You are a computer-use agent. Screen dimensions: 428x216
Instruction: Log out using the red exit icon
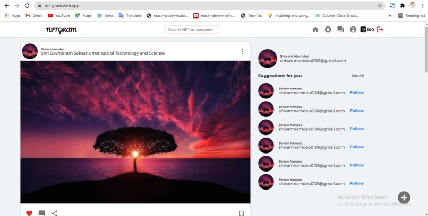tap(380, 29)
